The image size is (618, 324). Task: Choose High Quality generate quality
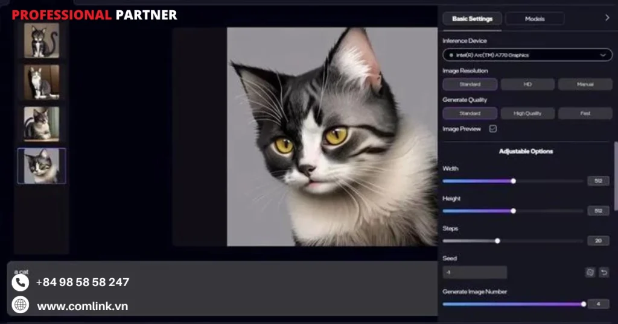pyautogui.click(x=527, y=113)
